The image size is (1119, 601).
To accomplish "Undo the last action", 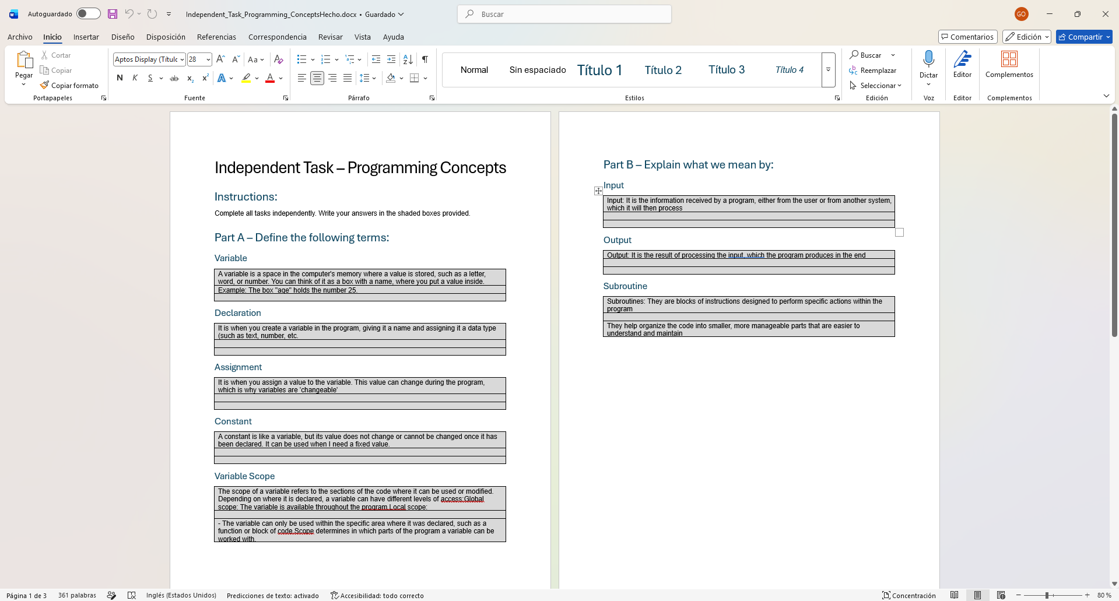I will coord(129,14).
